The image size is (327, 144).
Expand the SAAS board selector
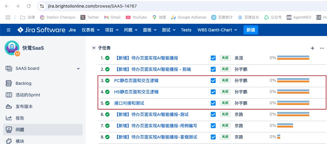(78, 68)
